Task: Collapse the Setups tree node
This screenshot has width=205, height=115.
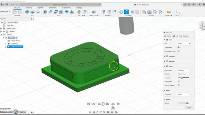Action: coord(1,34)
